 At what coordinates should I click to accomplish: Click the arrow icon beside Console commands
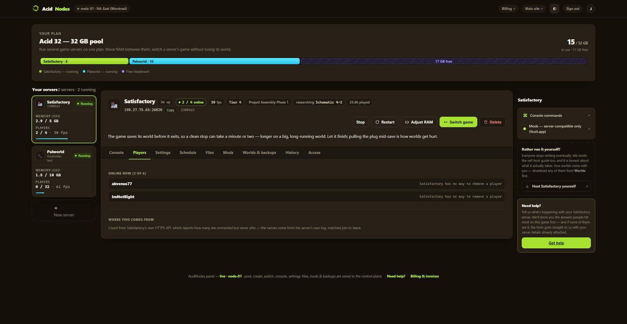click(589, 116)
